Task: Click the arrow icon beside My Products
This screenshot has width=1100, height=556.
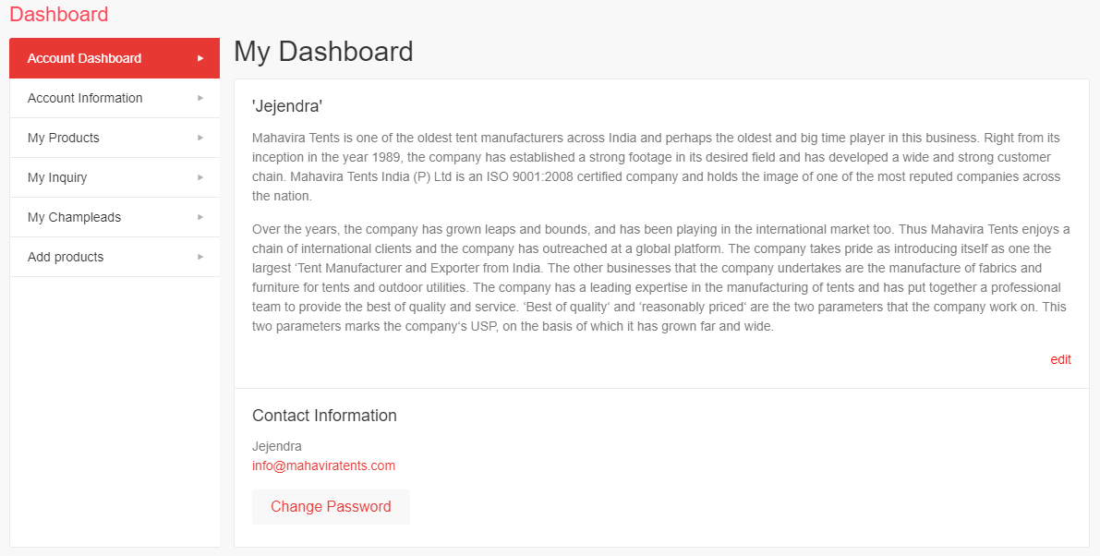Action: click(200, 138)
